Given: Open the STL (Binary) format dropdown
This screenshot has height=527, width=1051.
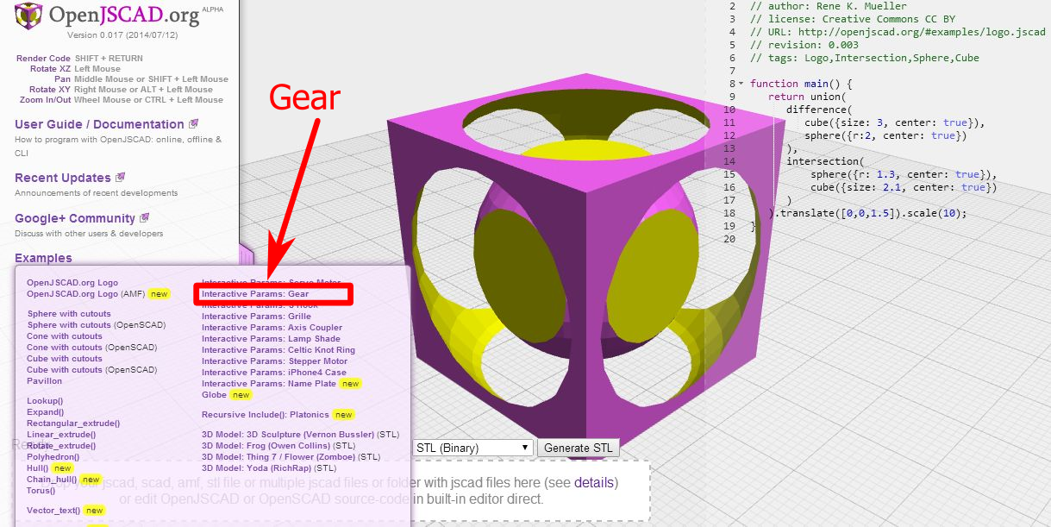Looking at the screenshot, I should coord(472,448).
